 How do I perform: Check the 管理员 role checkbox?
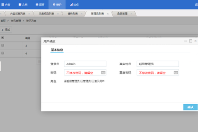pos(82,81)
